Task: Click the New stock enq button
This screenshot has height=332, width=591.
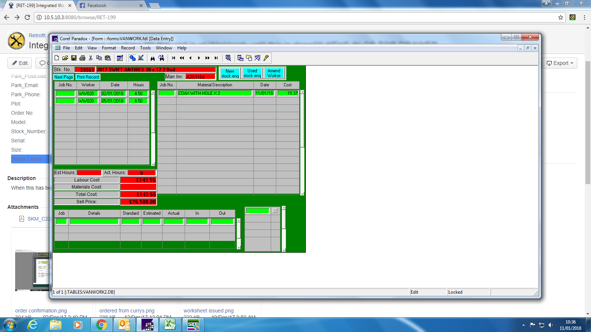Action: tap(230, 73)
